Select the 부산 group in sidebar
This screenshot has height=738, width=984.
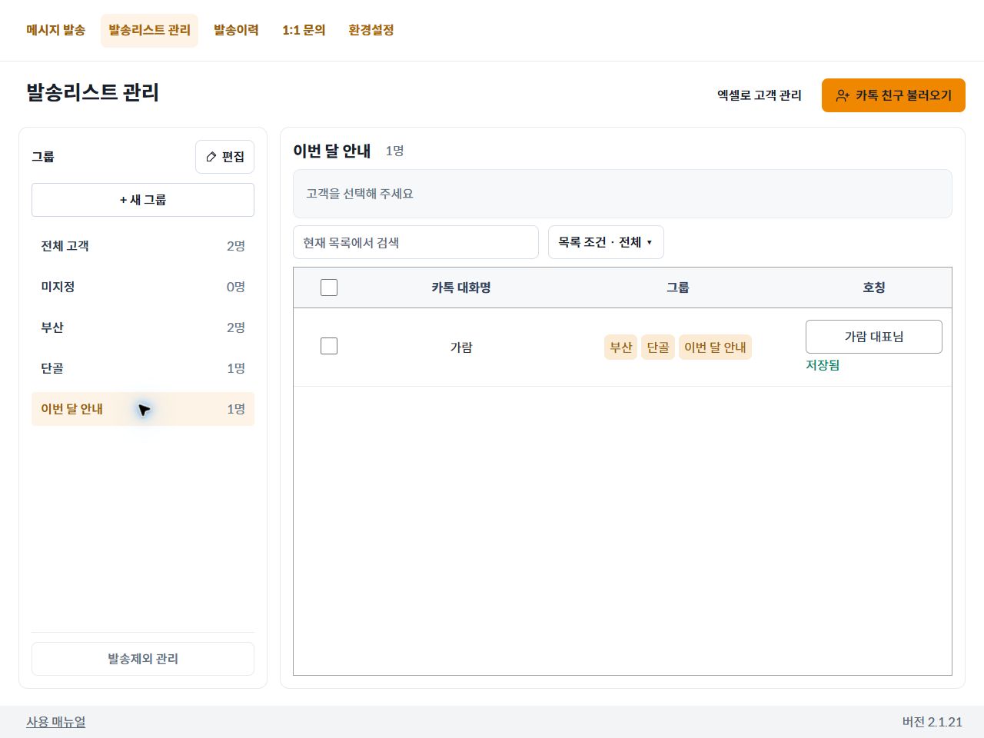tap(143, 327)
